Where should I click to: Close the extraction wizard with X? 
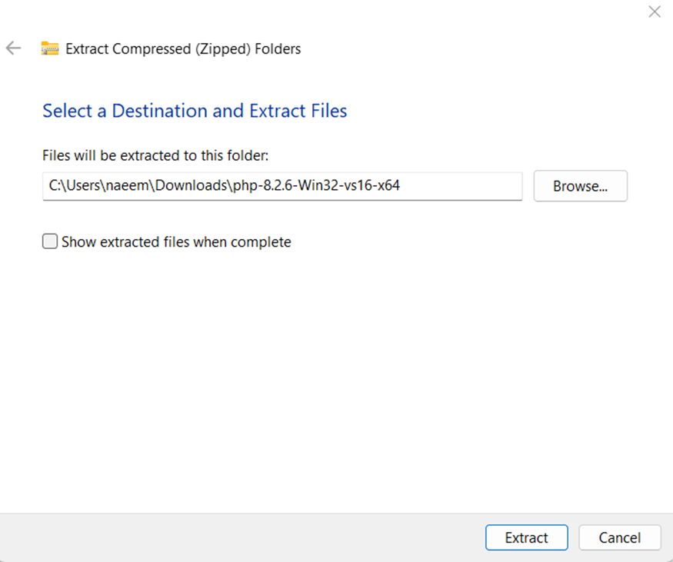click(x=655, y=12)
